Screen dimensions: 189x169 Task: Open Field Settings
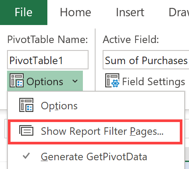pos(145,81)
